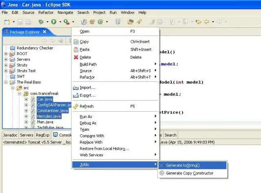
Task: Click the red Delete X icon
Action: (76, 57)
